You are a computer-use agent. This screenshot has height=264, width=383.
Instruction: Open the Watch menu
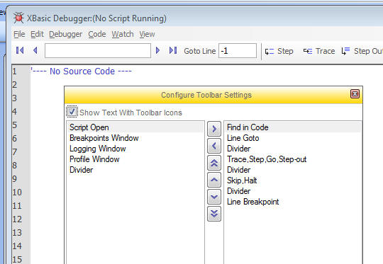pos(123,34)
